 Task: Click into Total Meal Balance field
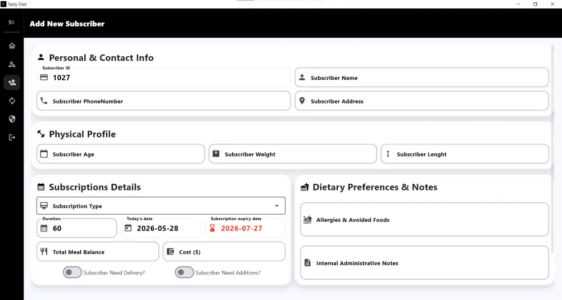point(98,252)
